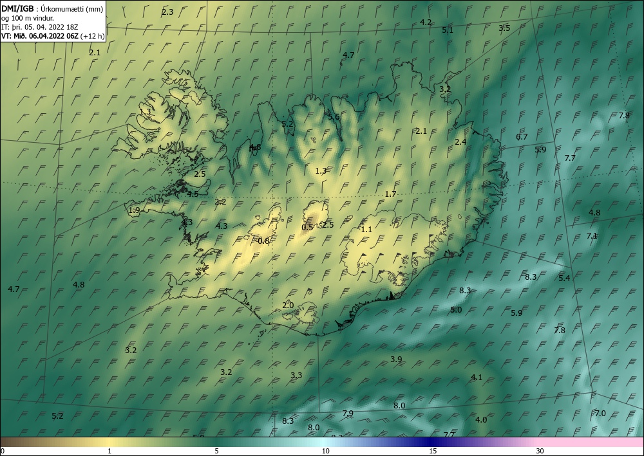Click the 'og 100 m vindur.' legend line
The height and width of the screenshot is (456, 644).
point(28,18)
